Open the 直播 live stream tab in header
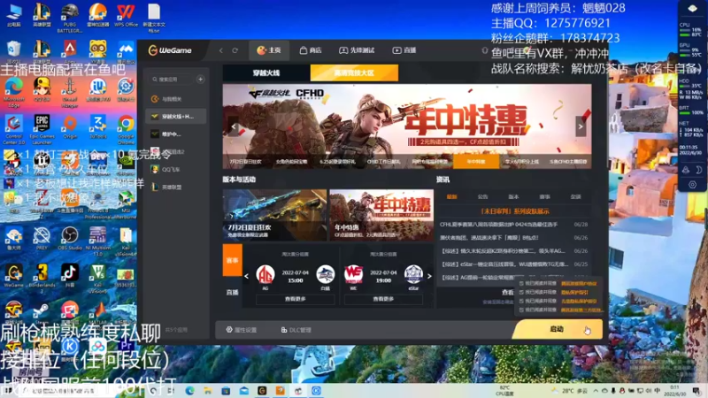The width and height of the screenshot is (708, 398). click(404, 50)
